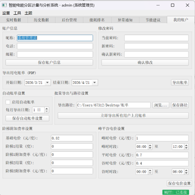Viewport: 195px width, 195px height.
Task: Select the 我的账户 tab
Action: (x=181, y=19)
